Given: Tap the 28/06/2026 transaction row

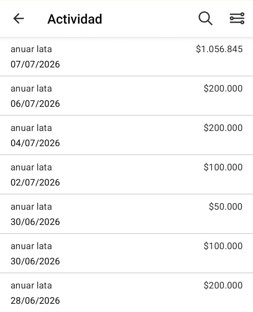Looking at the screenshot, I should (126, 293).
